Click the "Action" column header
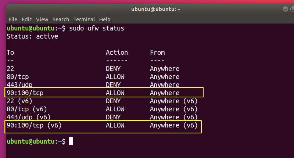 coord(116,53)
